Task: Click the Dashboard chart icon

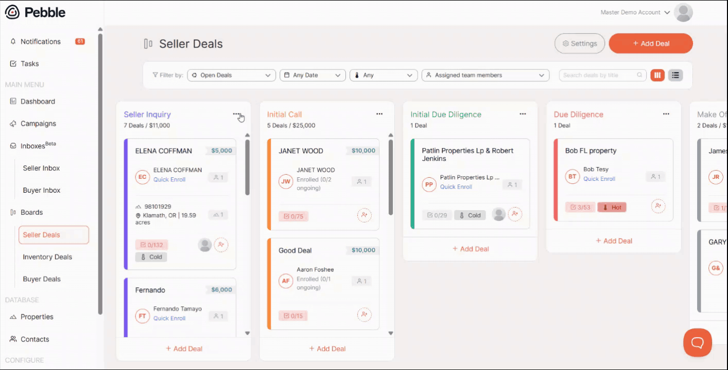Action: coord(13,101)
